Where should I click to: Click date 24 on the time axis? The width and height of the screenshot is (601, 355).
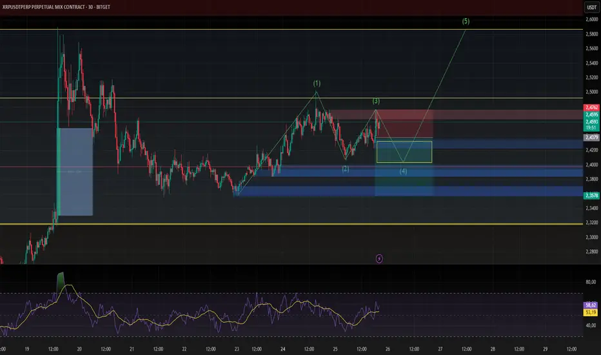tap(283, 349)
